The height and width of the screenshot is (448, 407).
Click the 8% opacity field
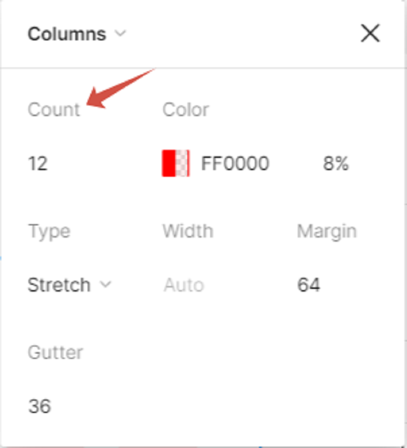335,164
